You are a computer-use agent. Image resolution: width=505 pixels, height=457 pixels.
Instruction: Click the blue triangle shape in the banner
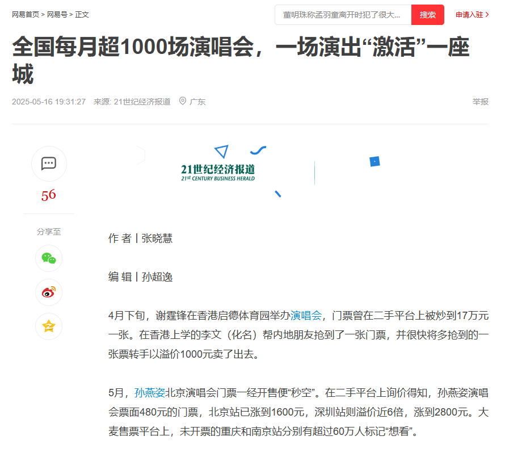tap(221, 151)
